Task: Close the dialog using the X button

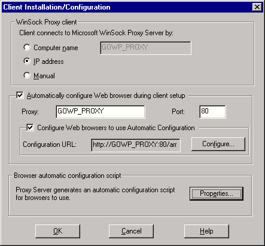Action: coord(257,7)
